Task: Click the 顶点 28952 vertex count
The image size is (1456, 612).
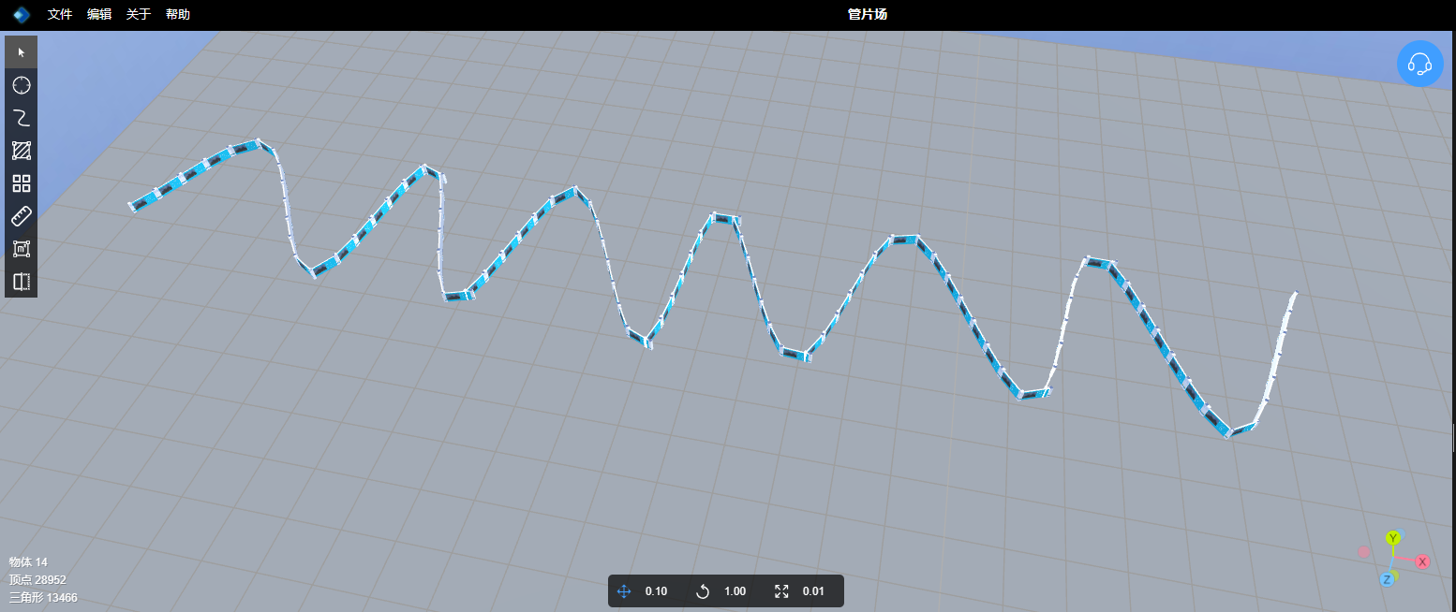Action: click(37, 580)
